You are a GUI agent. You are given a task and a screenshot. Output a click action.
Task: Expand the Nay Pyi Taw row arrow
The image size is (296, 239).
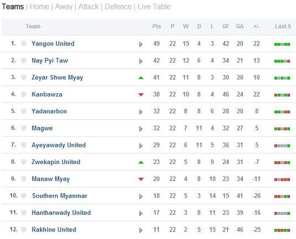[x=141, y=61]
